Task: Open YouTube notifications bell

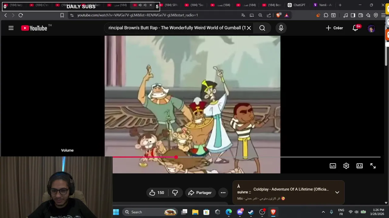Action: [x=355, y=28]
